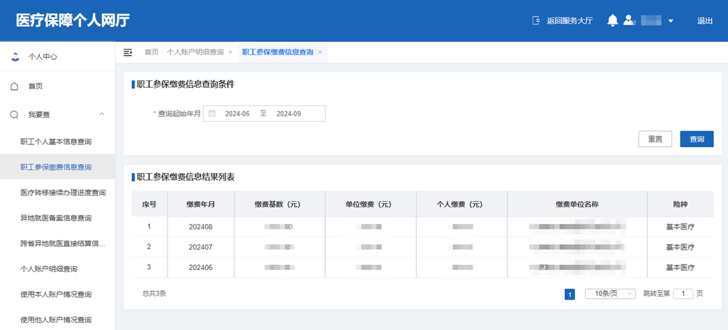Open the 10条/页 page size dropdown
The width and height of the screenshot is (728, 330).
[x=610, y=293]
